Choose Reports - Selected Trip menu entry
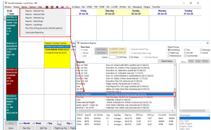 pyautogui.click(x=35, y=11)
